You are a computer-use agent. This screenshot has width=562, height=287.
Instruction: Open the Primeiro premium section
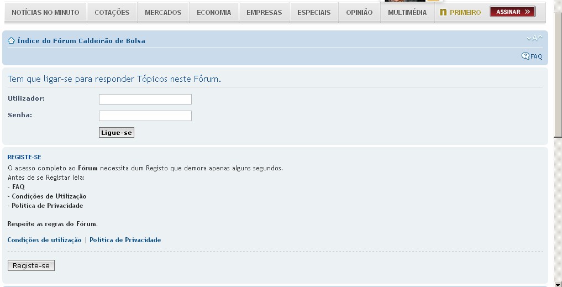coord(465,13)
